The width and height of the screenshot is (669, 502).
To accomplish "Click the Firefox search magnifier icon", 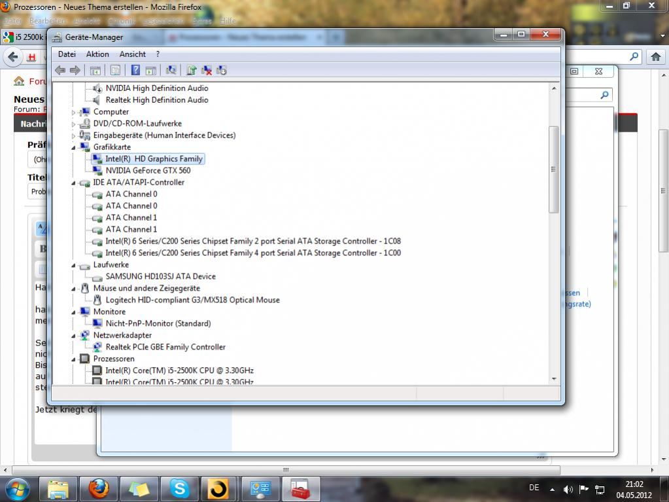I will (634, 56).
